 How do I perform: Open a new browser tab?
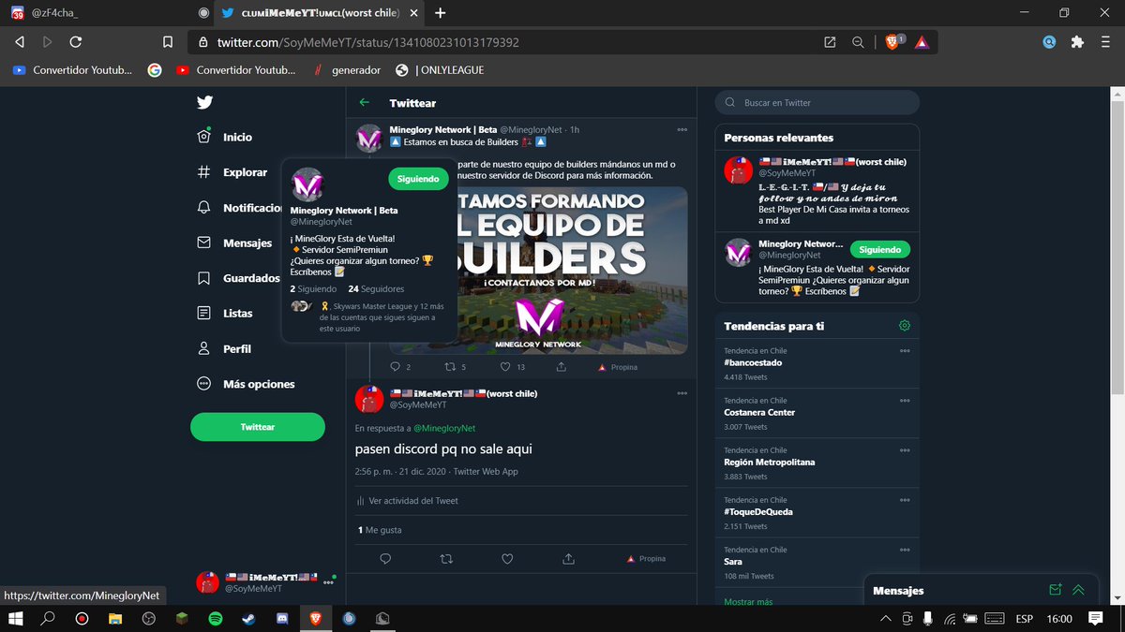pos(440,13)
